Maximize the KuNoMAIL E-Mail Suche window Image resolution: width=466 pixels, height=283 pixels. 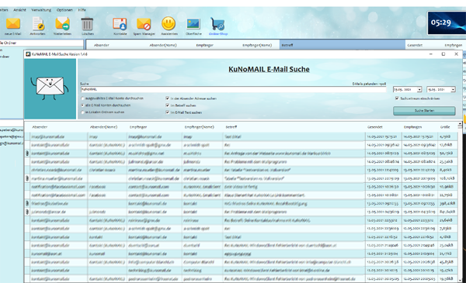click(x=443, y=54)
